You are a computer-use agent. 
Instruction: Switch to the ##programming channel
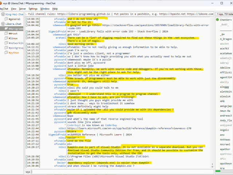point(16,28)
